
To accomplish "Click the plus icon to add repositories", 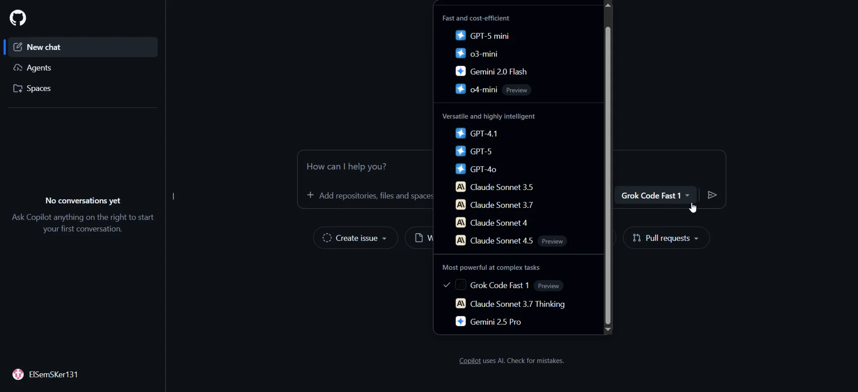I will [310, 195].
